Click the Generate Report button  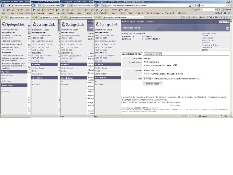coord(152,84)
